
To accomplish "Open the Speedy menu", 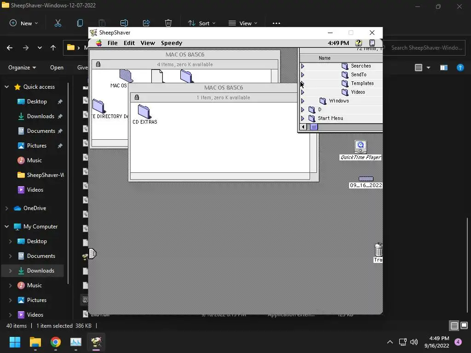I will [172, 43].
